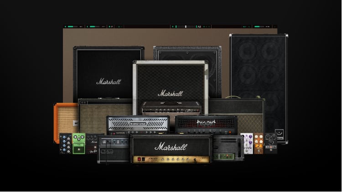Select the white pedal with purple knobs
Screen dimensions: 342x192
(247, 144)
